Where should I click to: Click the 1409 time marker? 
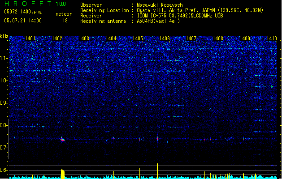(x=245, y=38)
